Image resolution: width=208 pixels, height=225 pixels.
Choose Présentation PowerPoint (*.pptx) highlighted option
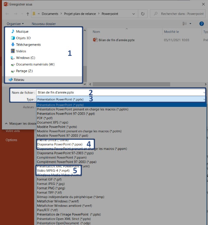(121, 105)
